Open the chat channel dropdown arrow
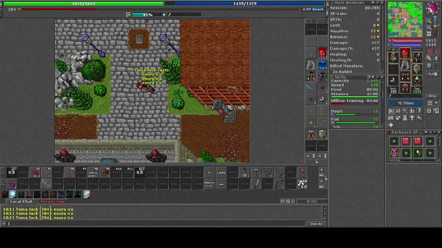The height and width of the screenshot is (248, 442). (x=4, y=224)
